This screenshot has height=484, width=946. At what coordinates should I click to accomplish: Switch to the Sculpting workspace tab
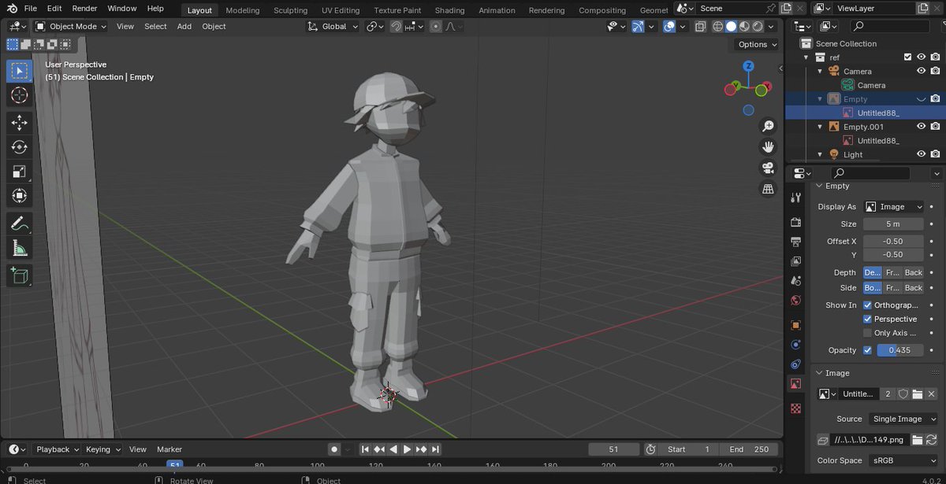290,10
